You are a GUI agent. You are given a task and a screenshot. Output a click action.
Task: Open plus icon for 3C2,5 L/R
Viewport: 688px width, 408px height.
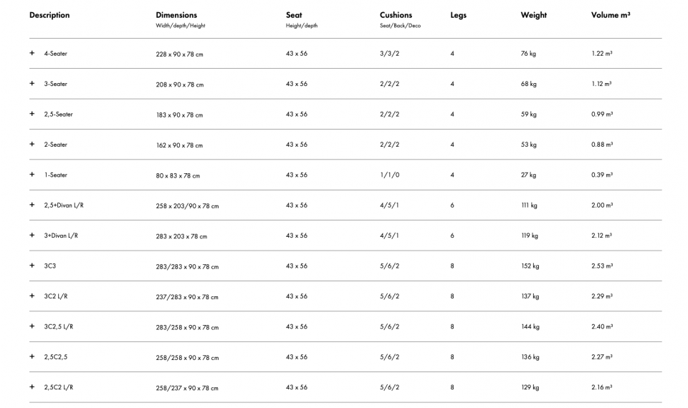point(32,326)
